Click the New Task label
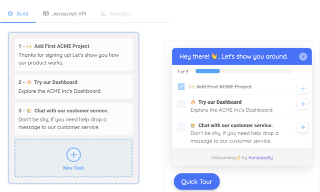Image resolution: width=320 pixels, height=192 pixels. pos(73,168)
